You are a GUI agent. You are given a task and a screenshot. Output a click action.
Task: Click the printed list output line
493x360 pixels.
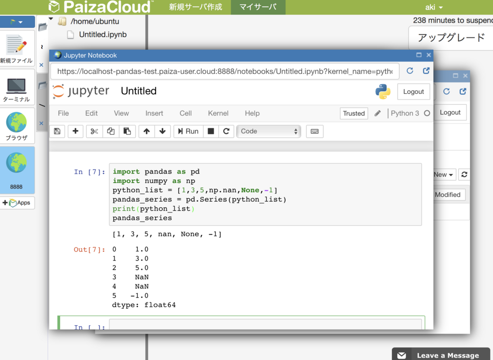pos(167,234)
